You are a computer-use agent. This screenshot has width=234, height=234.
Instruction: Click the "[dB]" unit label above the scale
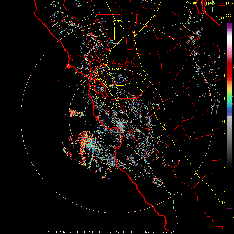(222, 18)
